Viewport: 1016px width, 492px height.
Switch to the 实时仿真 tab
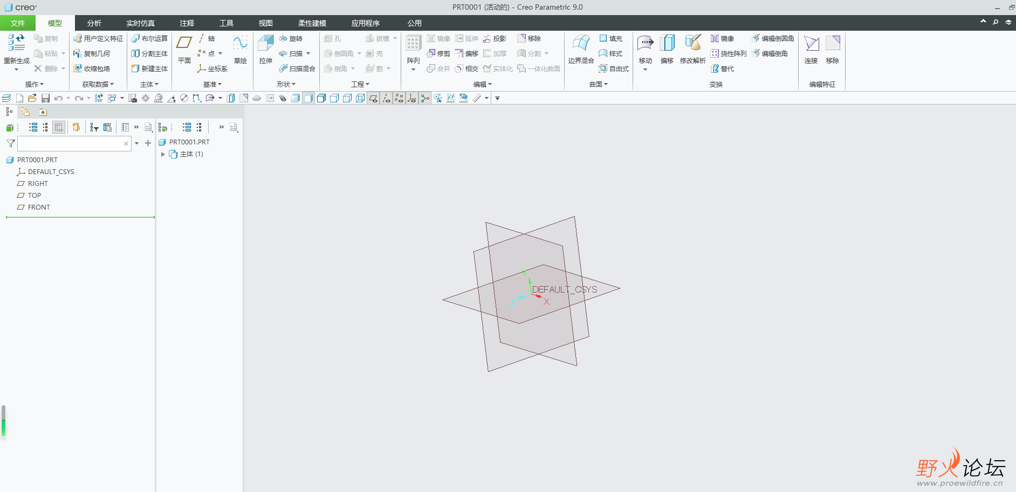(141, 23)
